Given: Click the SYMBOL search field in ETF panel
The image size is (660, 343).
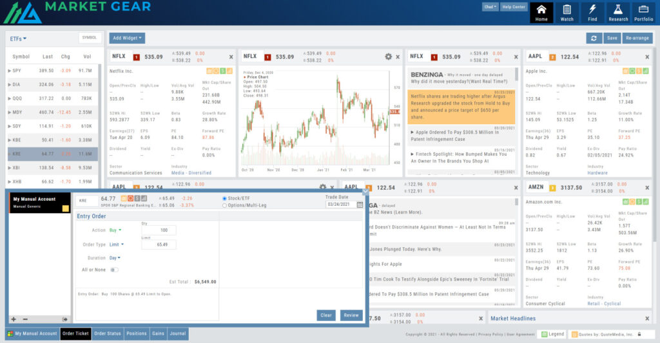Looking at the screenshot, I should (89, 38).
